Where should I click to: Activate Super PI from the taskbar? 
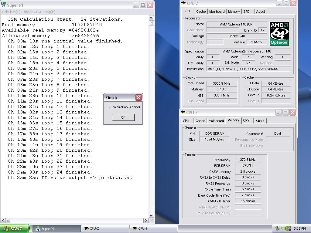coord(57,228)
